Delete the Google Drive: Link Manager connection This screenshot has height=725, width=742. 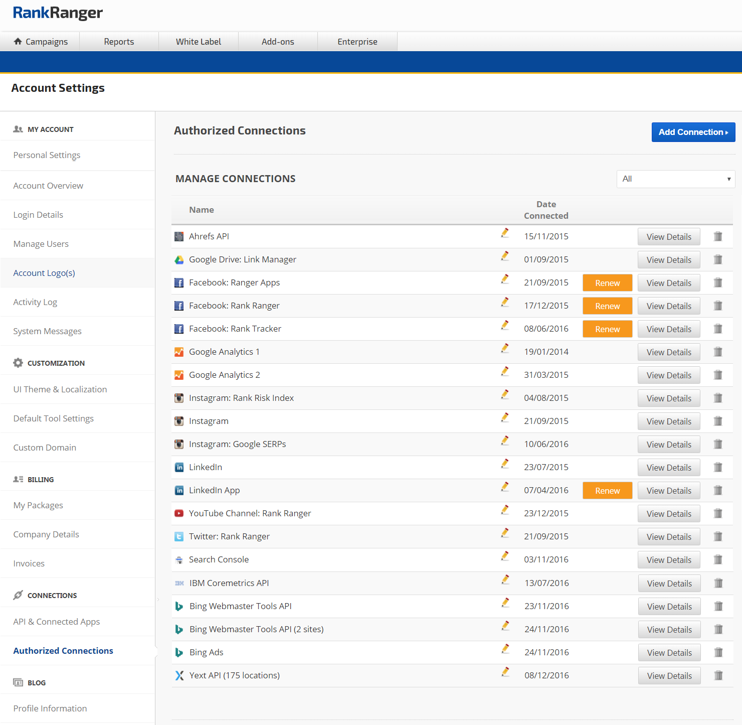pos(718,259)
